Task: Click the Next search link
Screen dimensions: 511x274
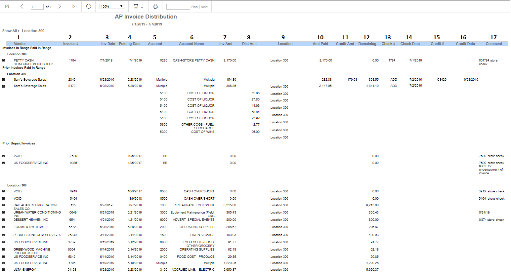Action: [x=204, y=7]
